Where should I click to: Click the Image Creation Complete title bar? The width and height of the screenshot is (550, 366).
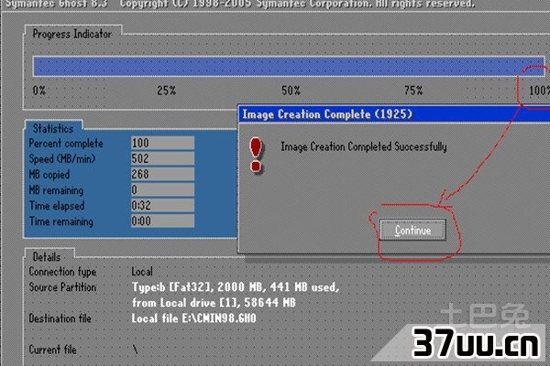point(394,114)
